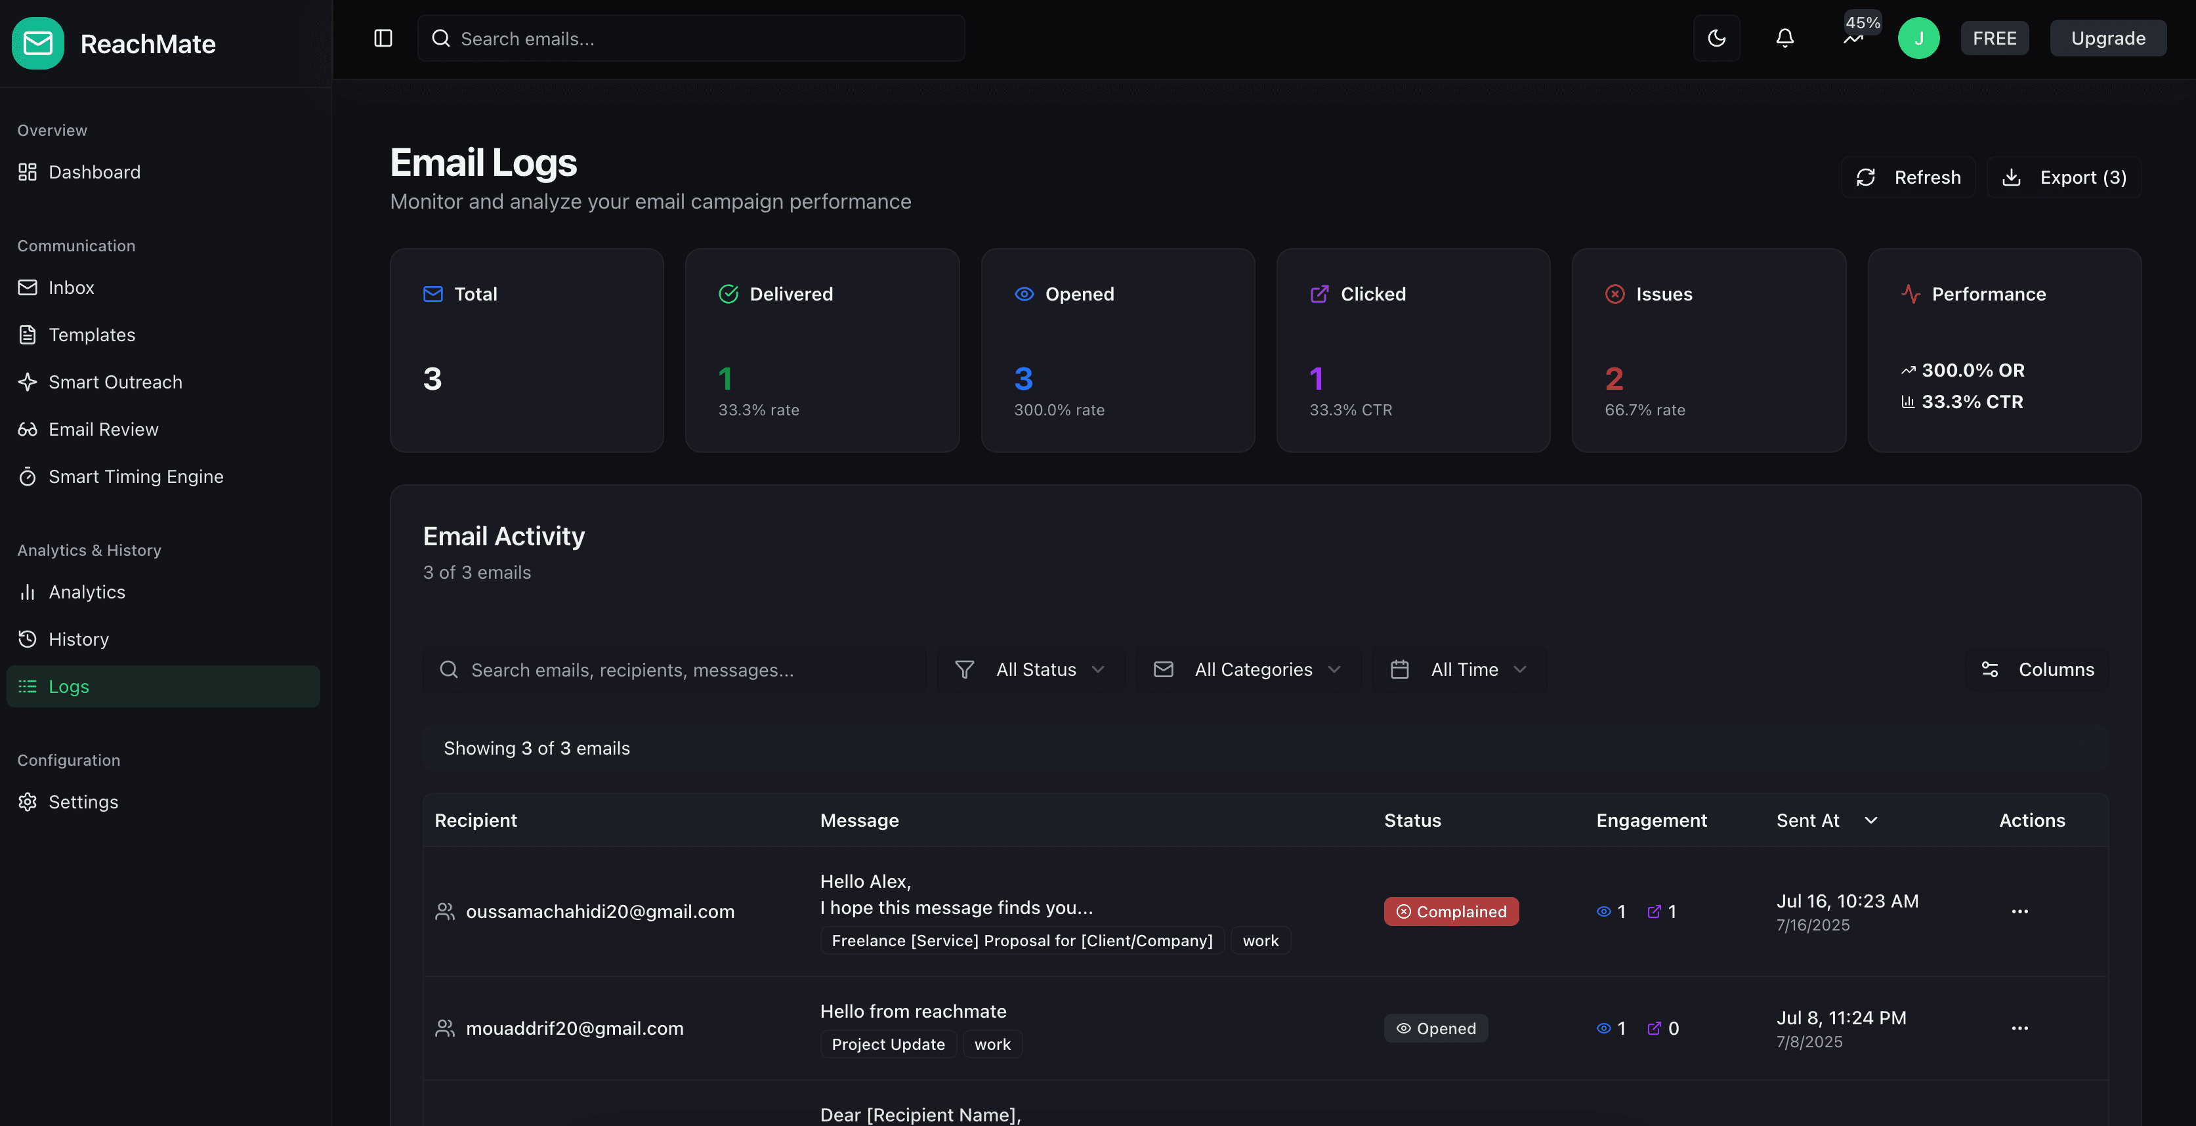2196x1126 pixels.
Task: Click the Performance activity icon
Action: [x=1911, y=294]
